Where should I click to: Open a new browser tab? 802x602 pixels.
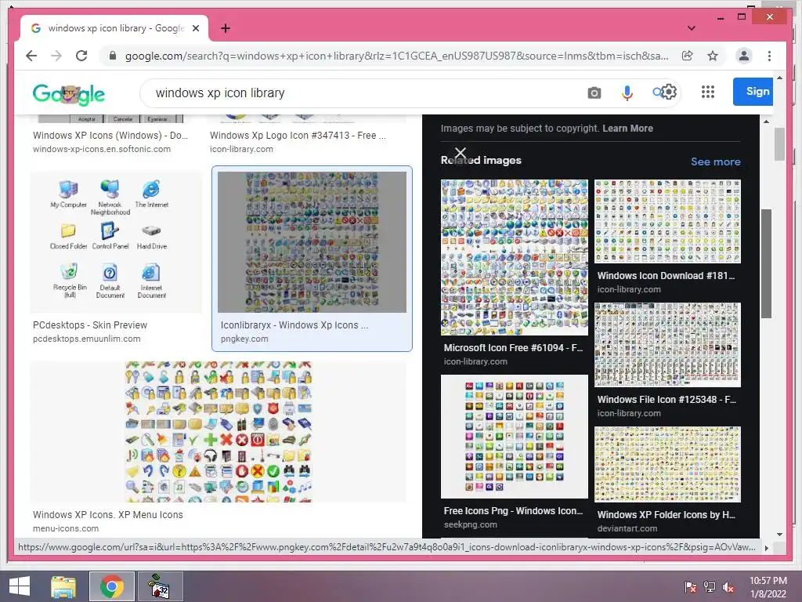point(225,28)
